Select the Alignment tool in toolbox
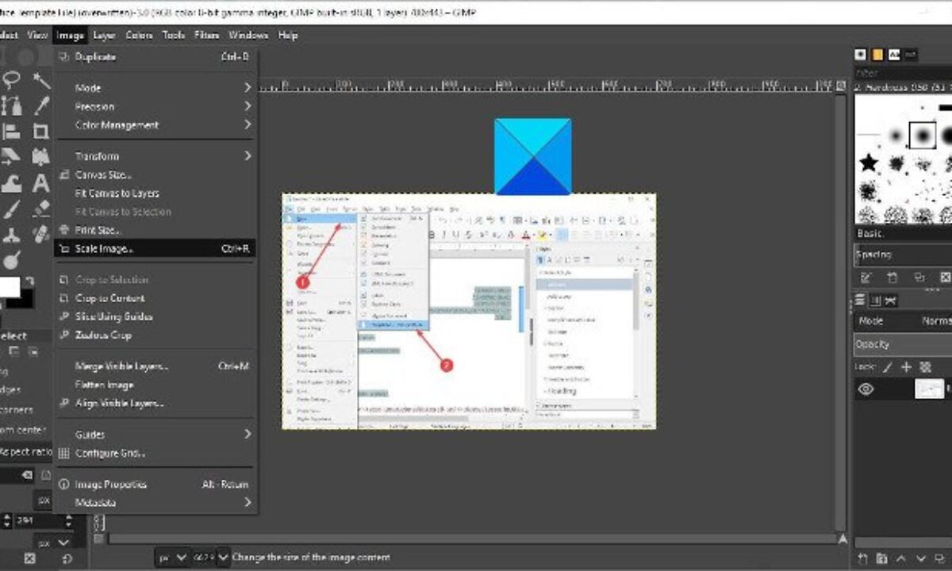This screenshot has height=571, width=952. pyautogui.click(x=12, y=132)
